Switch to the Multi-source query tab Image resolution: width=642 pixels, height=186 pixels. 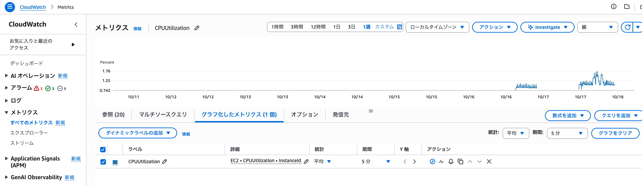[x=163, y=115]
